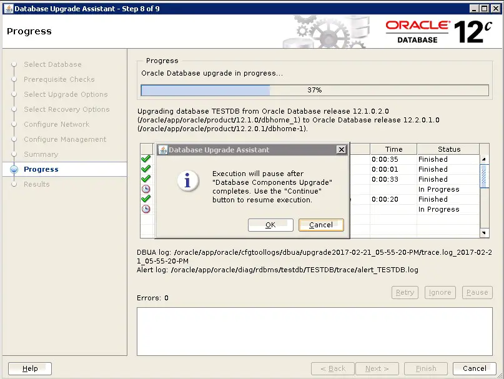Click green checkmark in 0:00:33 row
Image resolution: width=504 pixels, height=379 pixels.
[146, 179]
